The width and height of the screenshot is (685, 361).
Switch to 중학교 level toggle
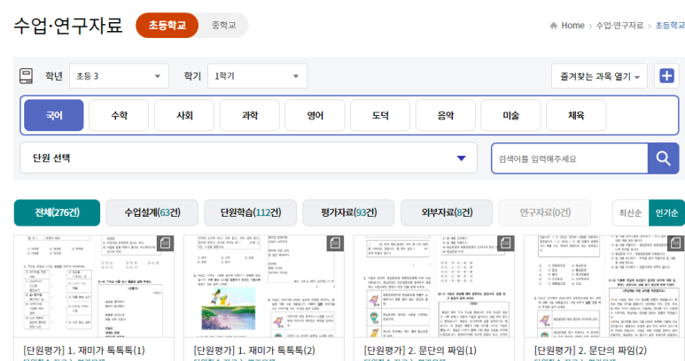pos(223,26)
